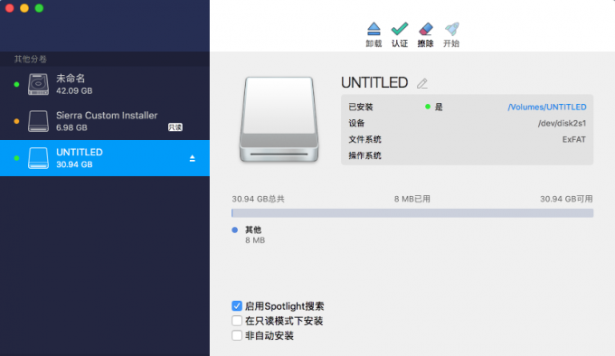Click the Verify (认证) checkmark icon
Screen dimensions: 615x356
click(x=399, y=29)
